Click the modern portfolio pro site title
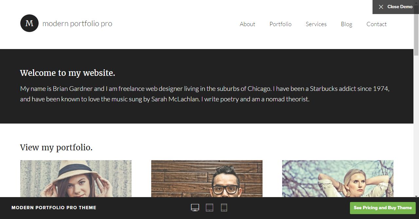419x219 pixels. 77,24
